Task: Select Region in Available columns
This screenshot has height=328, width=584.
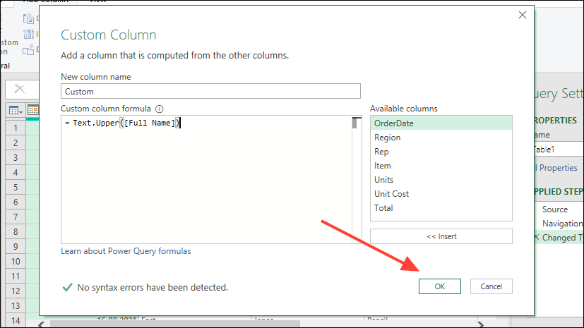Action: pyautogui.click(x=441, y=138)
